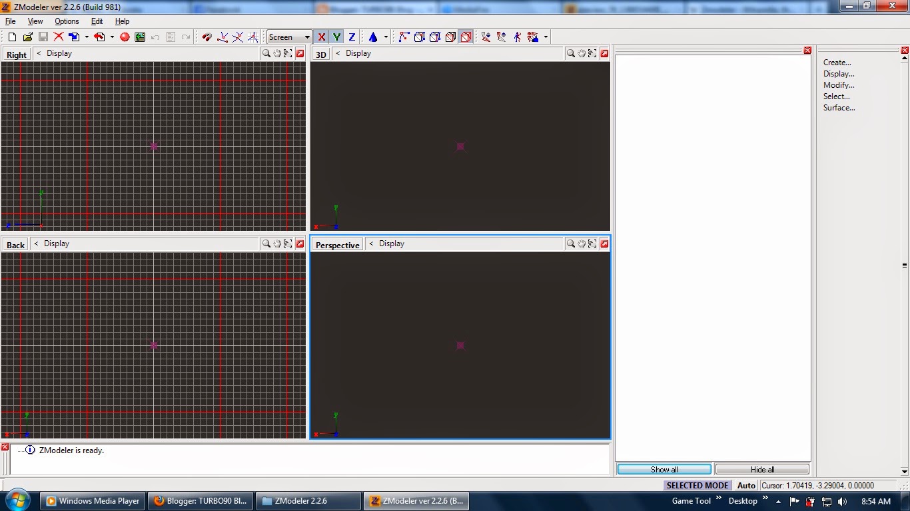
Task: Open the Blogger Firefox taskbar item
Action: pyautogui.click(x=201, y=501)
